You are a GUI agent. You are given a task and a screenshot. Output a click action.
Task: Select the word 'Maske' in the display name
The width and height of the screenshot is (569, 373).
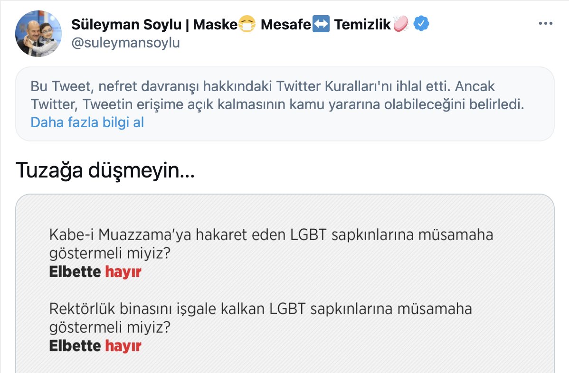tap(215, 25)
